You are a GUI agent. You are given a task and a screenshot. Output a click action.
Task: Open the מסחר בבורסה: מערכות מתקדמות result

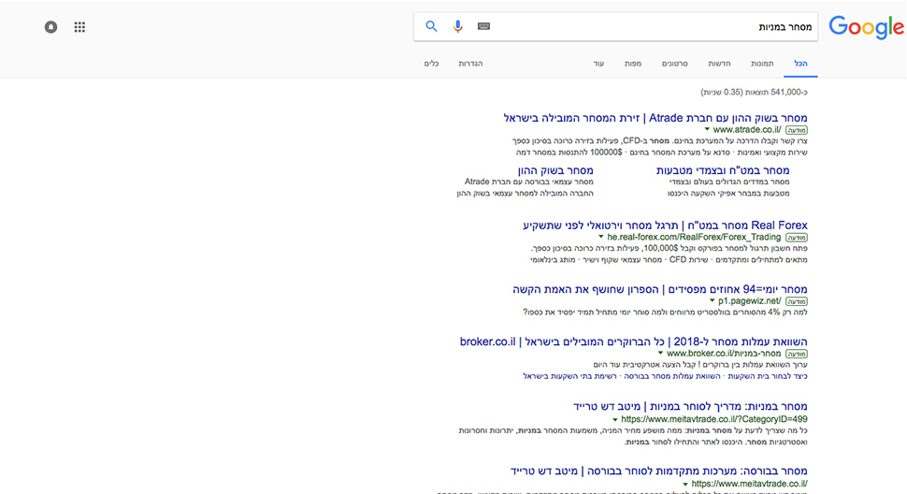coord(659,472)
